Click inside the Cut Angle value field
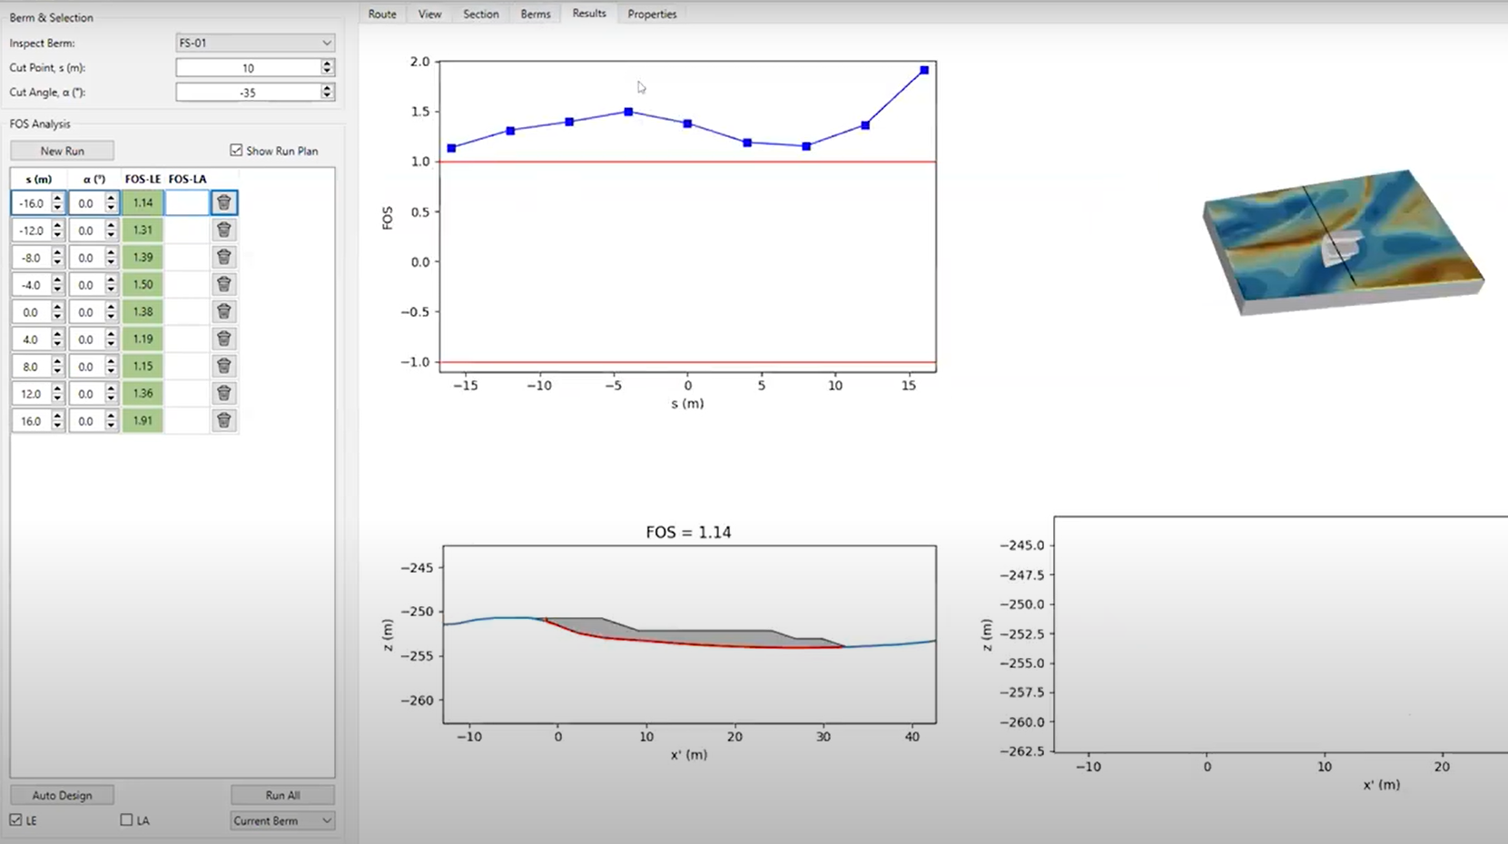The width and height of the screenshot is (1508, 844). coord(248,93)
